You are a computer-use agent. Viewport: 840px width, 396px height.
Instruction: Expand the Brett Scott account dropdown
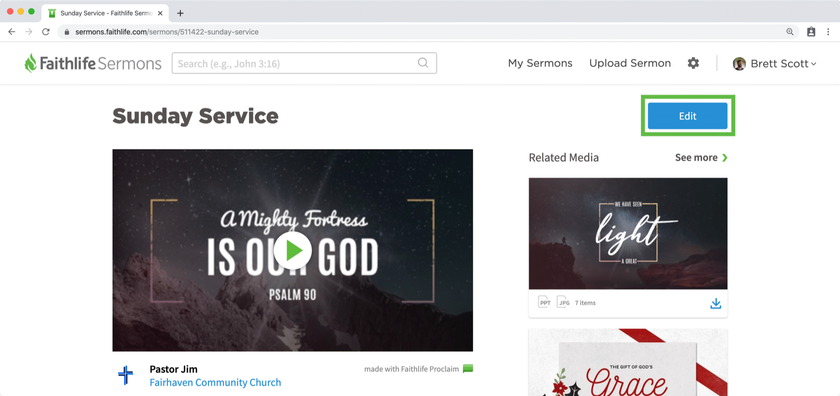point(813,64)
